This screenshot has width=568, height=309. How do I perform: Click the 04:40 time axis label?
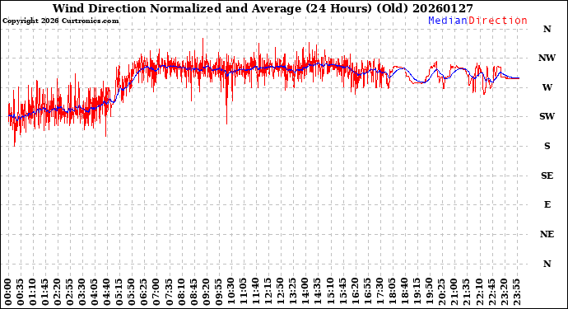click(107, 293)
